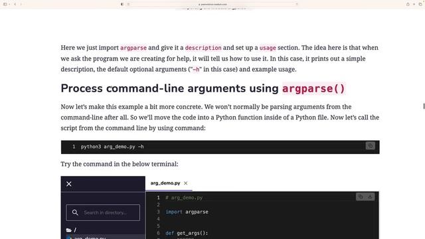Image resolution: width=425 pixels, height=239 pixels.
Task: Go back to the previous page
Action: click(15, 4)
